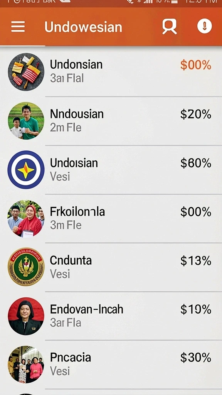Open the Cndunta entry name
Image resolution: width=222 pixels, height=395 pixels.
(x=71, y=260)
